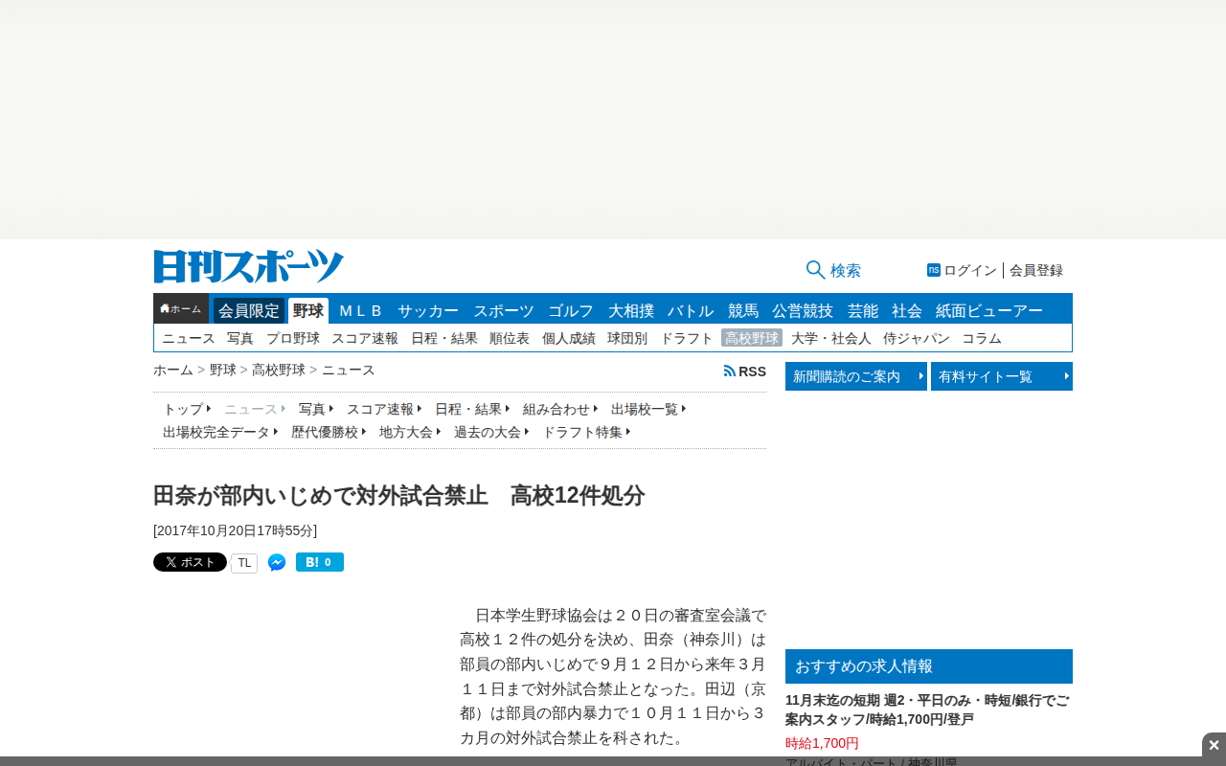Open the 大相撲 tab
Viewport: 1226px width, 766px height.
click(631, 310)
